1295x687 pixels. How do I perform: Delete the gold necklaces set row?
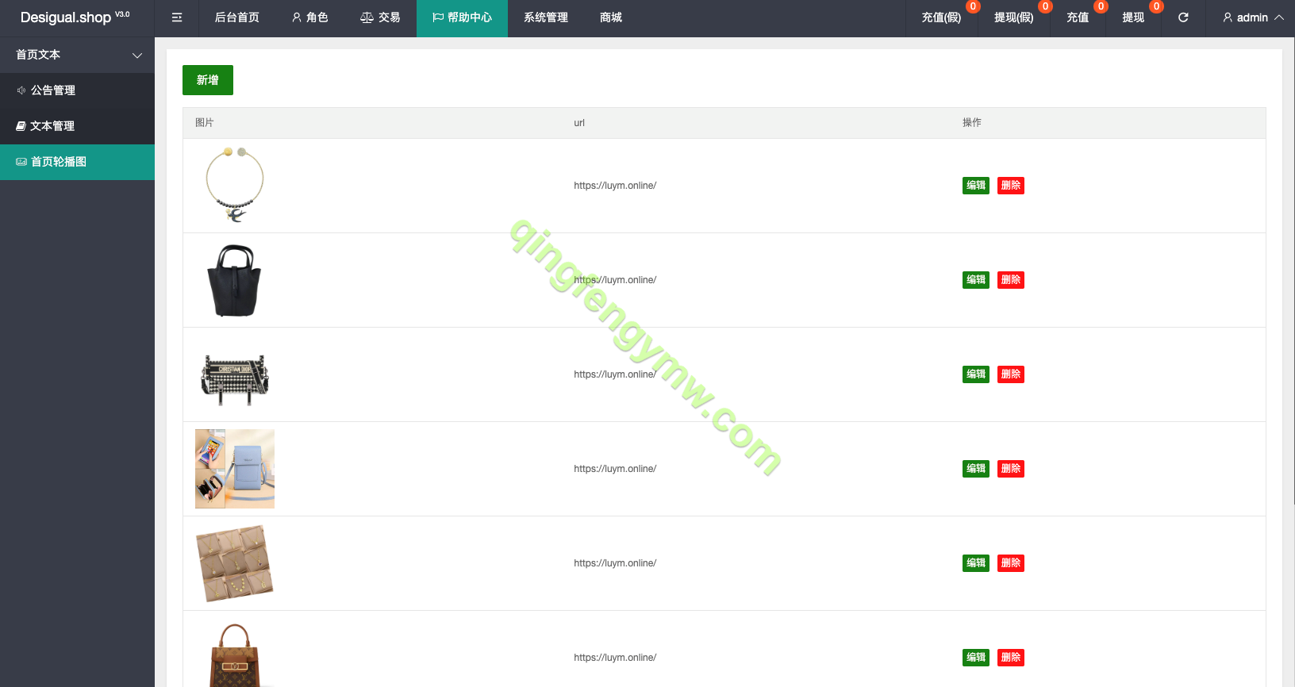point(1011,563)
